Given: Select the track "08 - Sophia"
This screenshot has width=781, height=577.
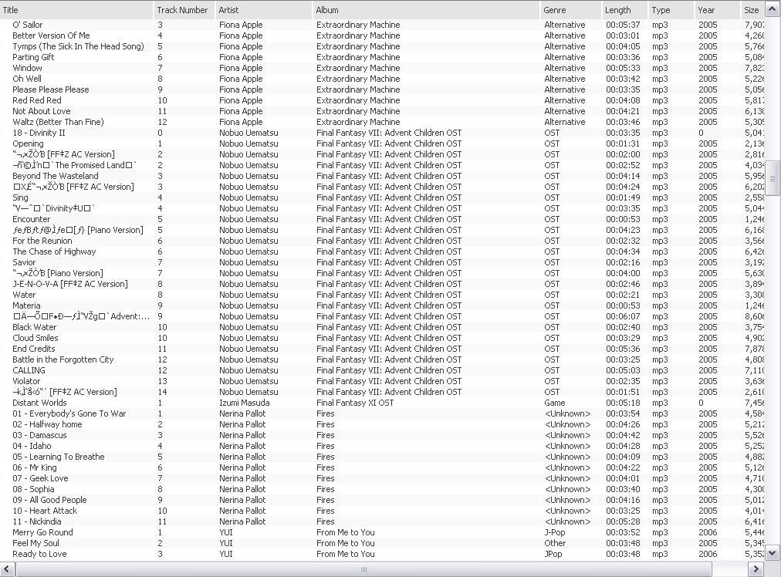Looking at the screenshot, I should (33, 489).
